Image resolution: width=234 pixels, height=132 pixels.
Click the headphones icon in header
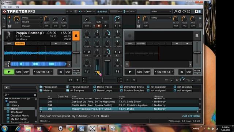pos(184,11)
